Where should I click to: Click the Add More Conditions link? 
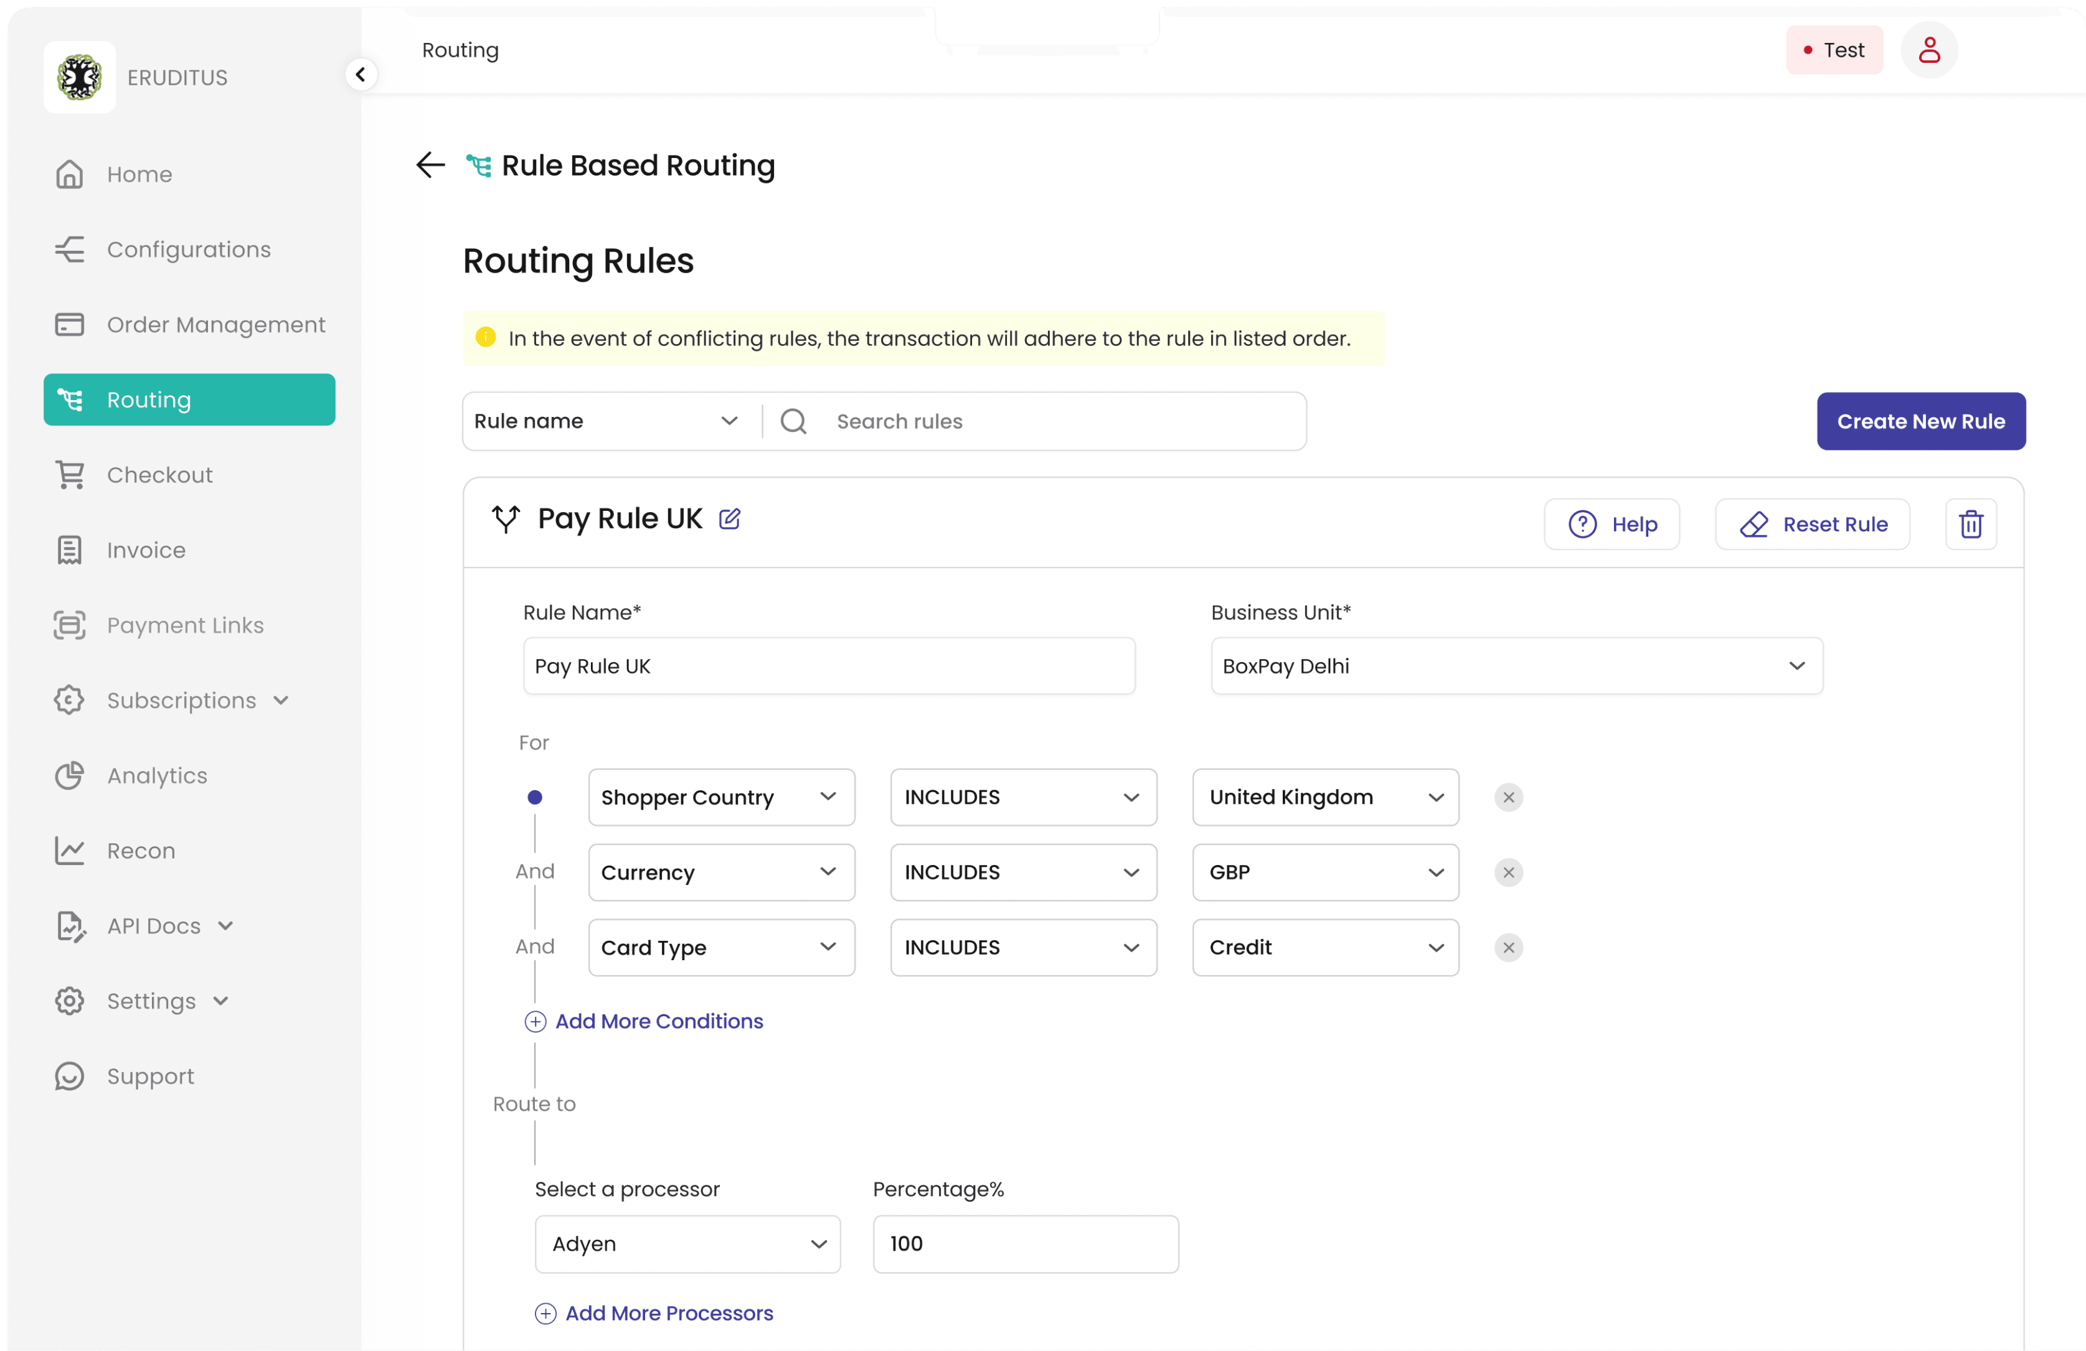click(x=658, y=1021)
